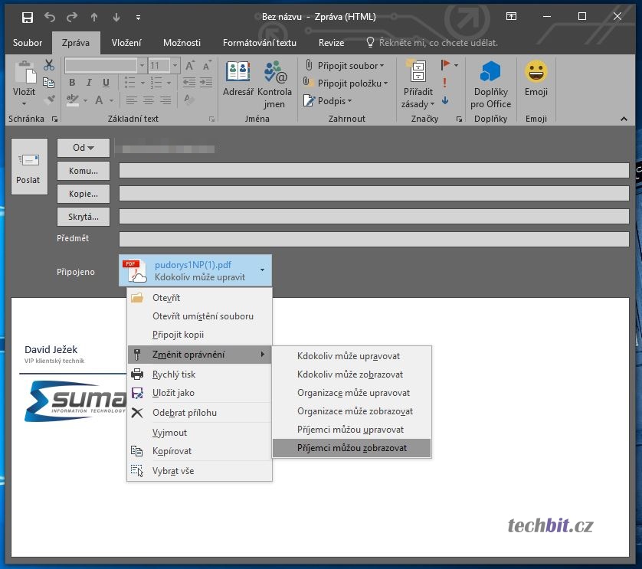The width and height of the screenshot is (642, 569).
Task: Click into the Předmět subject field
Action: (373, 239)
